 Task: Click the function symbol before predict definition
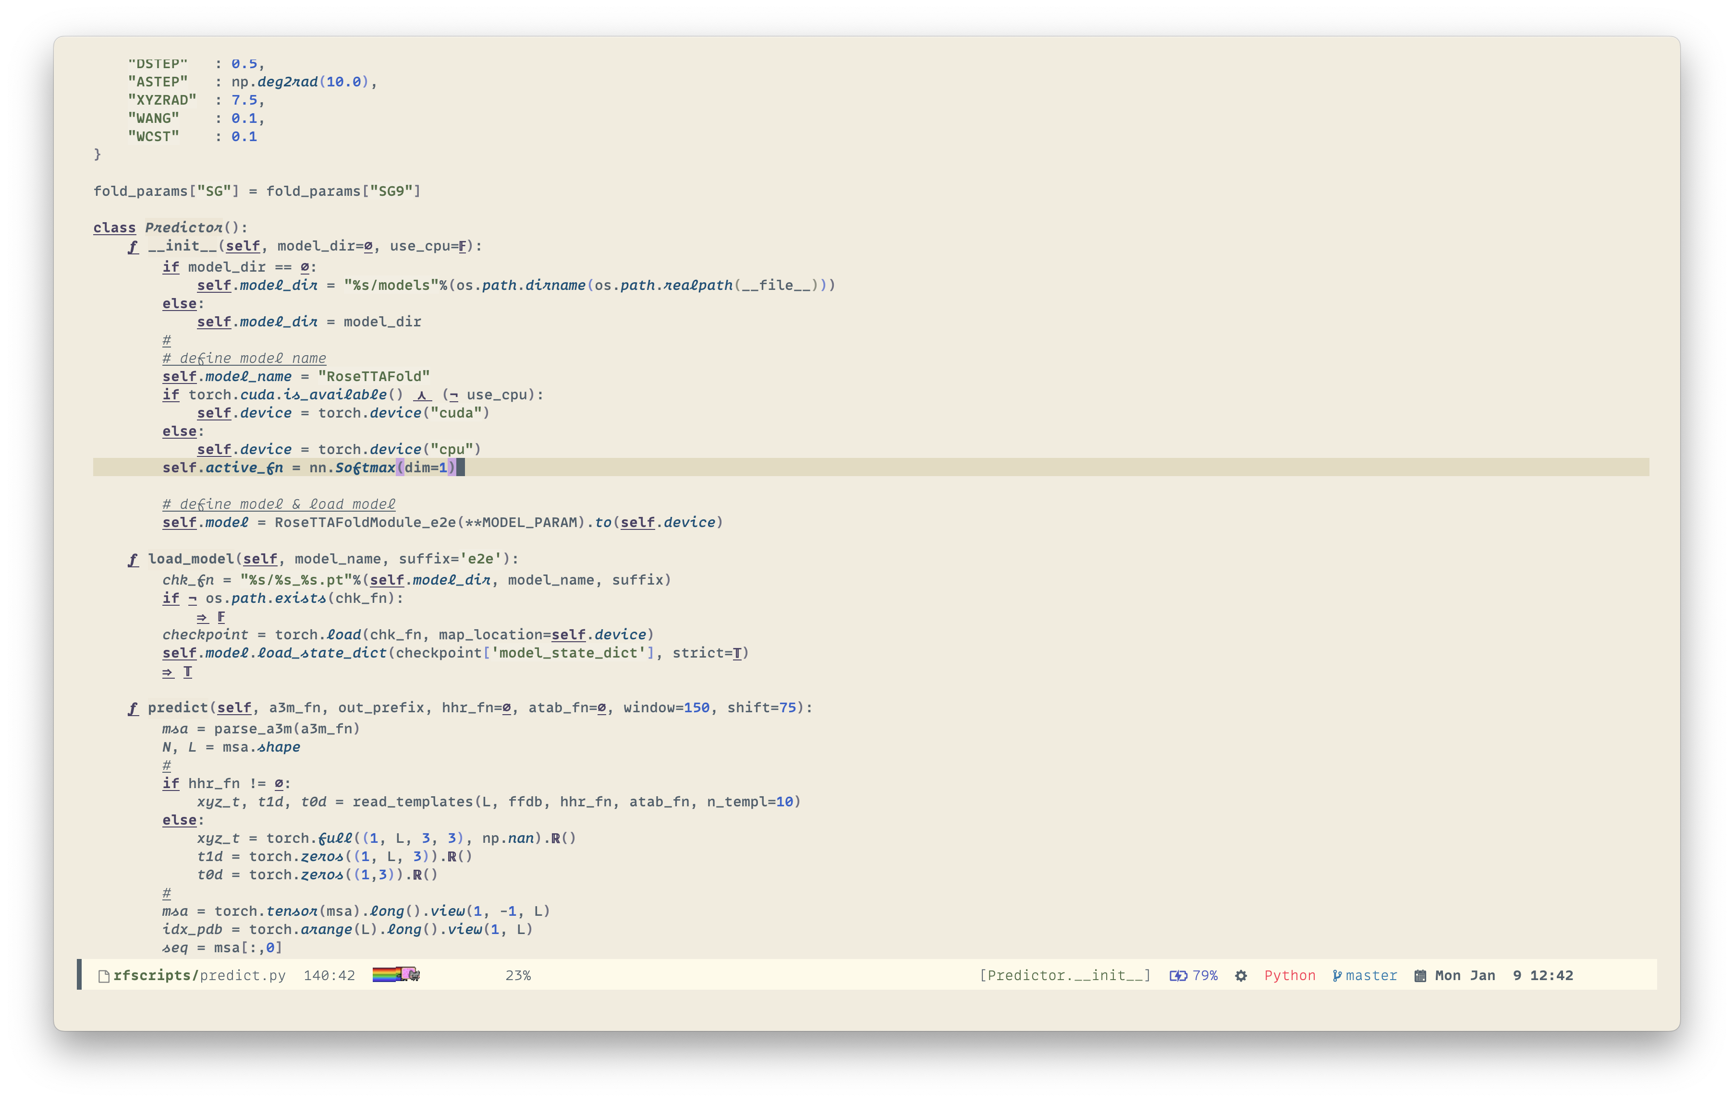(133, 708)
